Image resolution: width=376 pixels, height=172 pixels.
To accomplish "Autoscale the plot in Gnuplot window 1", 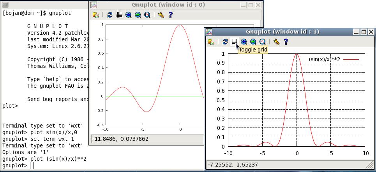I will (263, 42).
